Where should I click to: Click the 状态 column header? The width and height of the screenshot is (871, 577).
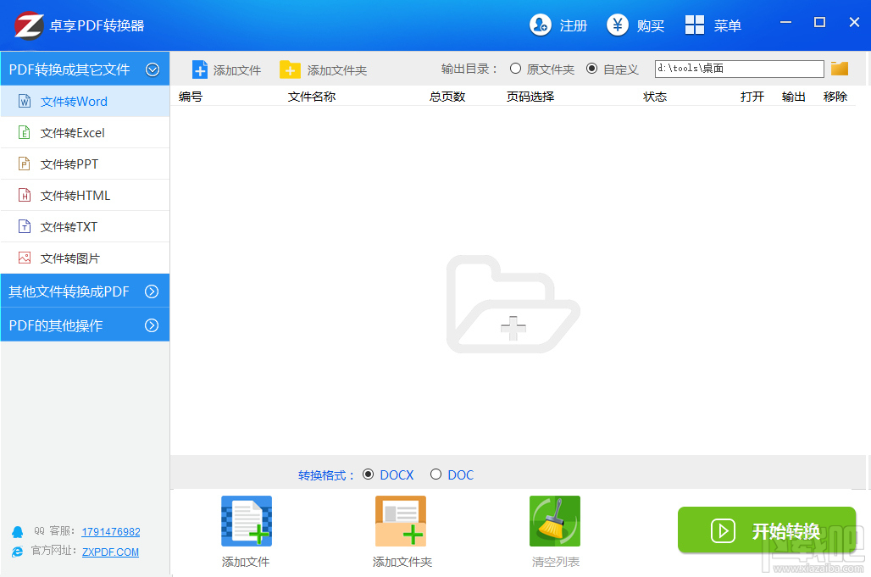click(x=655, y=97)
